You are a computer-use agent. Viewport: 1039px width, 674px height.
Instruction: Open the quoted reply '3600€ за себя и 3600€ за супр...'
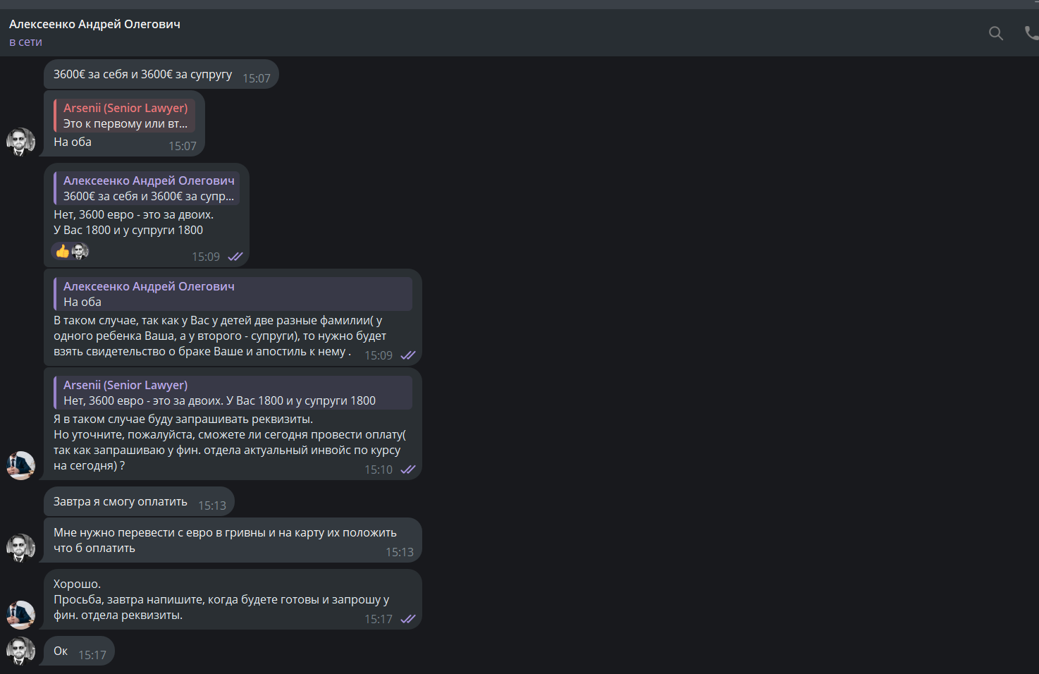pos(147,188)
